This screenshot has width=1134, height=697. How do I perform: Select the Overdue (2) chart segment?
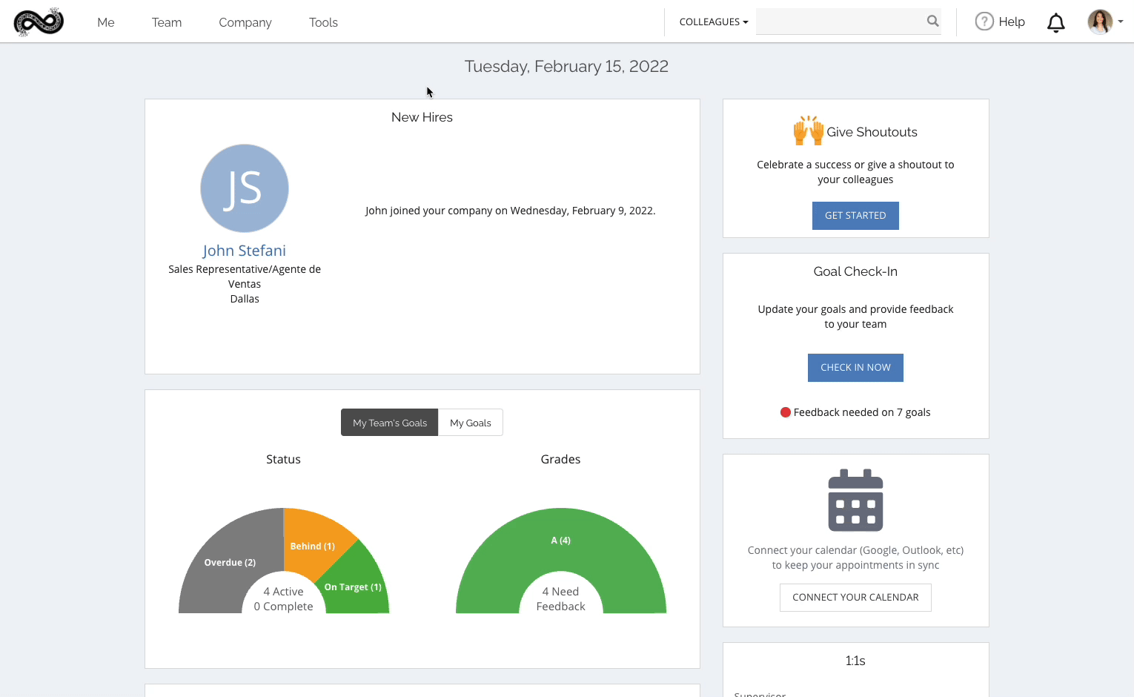coord(230,562)
